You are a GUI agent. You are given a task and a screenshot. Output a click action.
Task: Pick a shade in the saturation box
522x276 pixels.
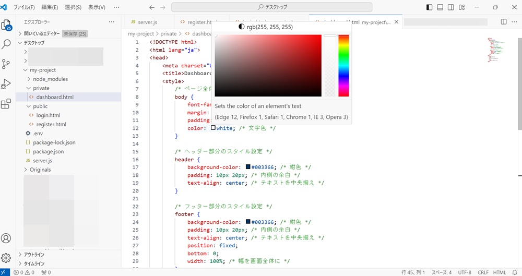click(268, 66)
